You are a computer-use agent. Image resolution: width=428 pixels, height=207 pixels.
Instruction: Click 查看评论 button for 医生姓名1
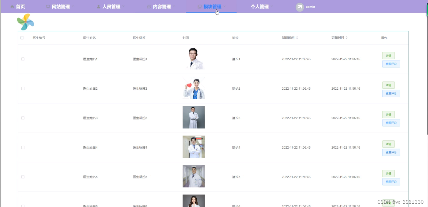pyautogui.click(x=391, y=64)
